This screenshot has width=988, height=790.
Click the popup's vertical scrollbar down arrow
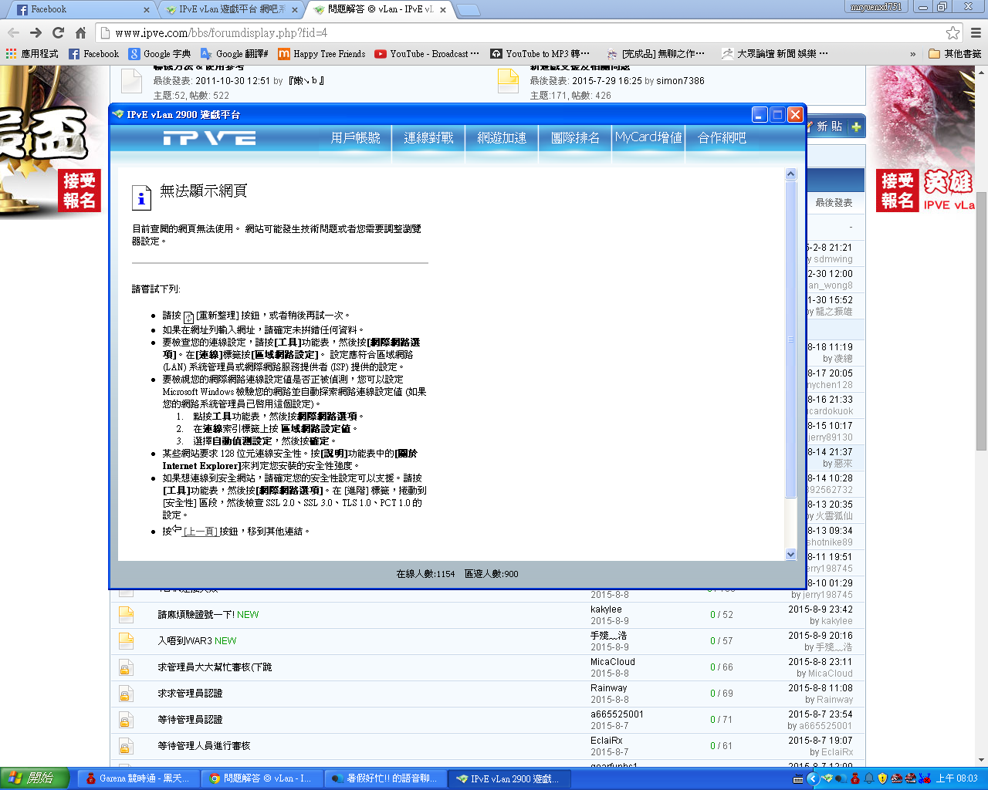pos(790,553)
